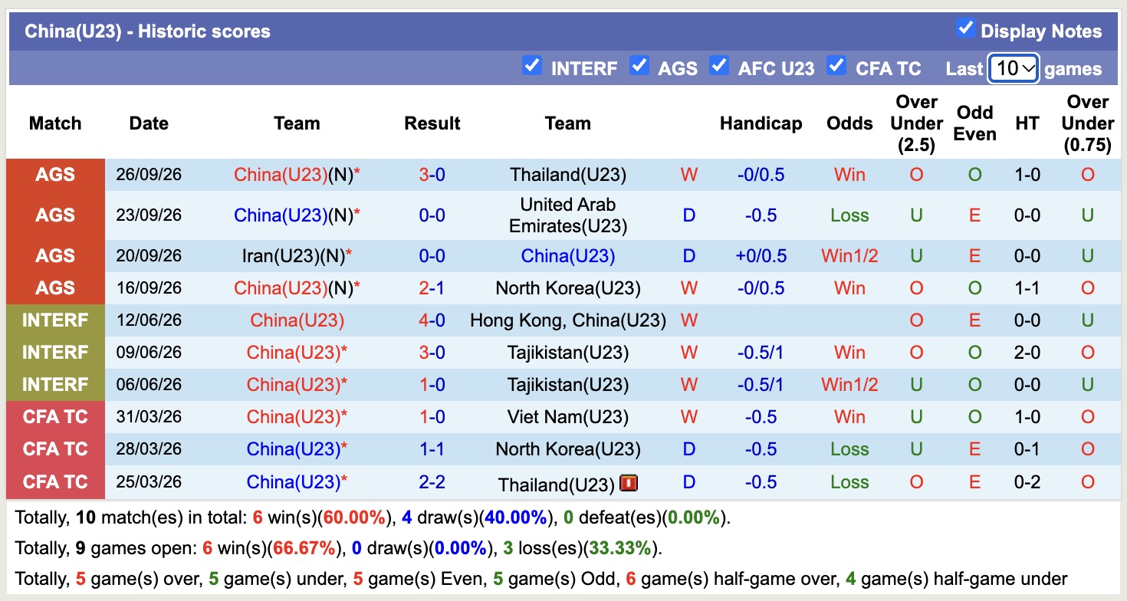Viewport: 1127px width, 601px height.
Task: Click the -0.5/1 handicap on 09/06/26 row
Action: point(761,353)
